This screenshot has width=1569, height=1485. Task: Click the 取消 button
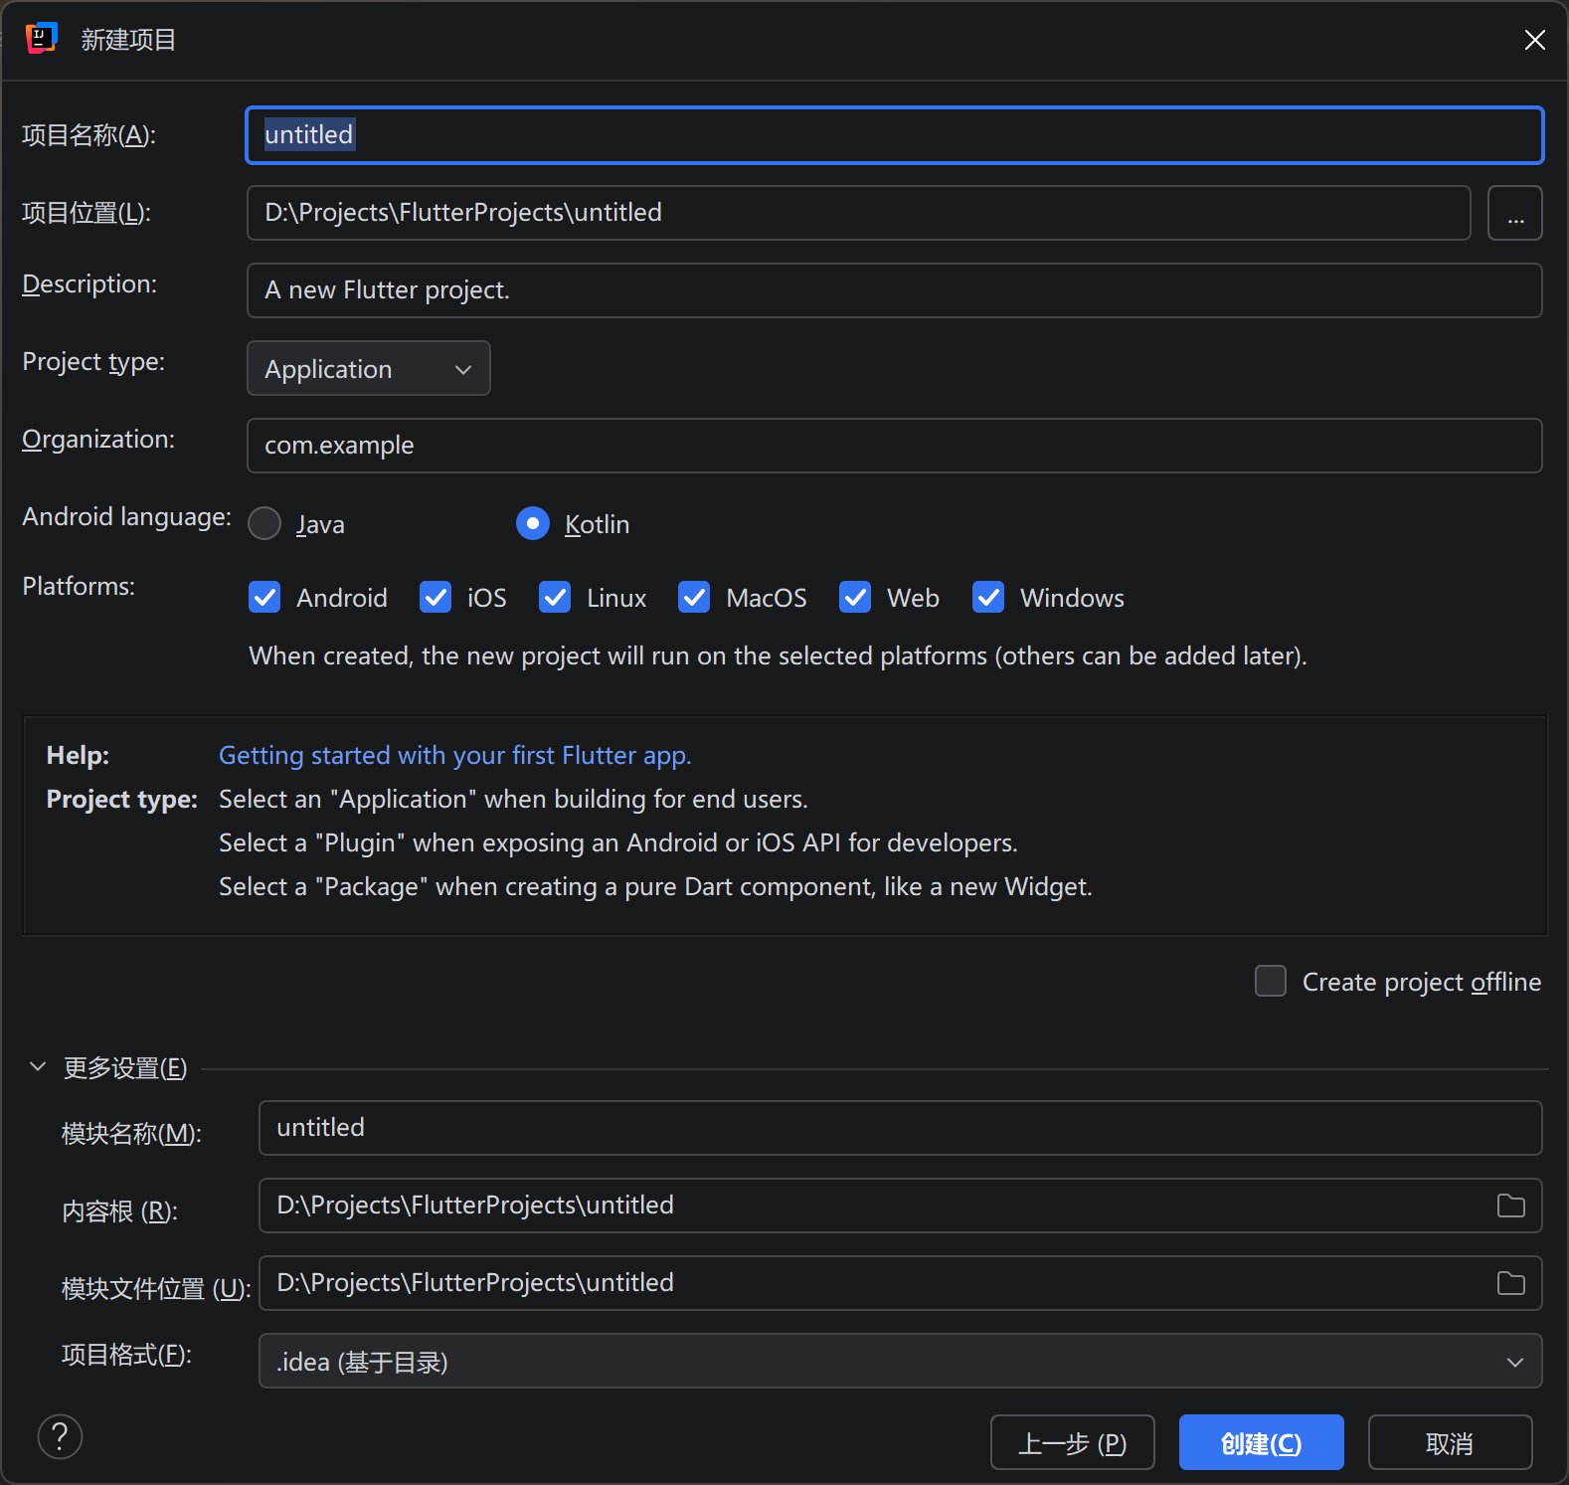1451,1442
